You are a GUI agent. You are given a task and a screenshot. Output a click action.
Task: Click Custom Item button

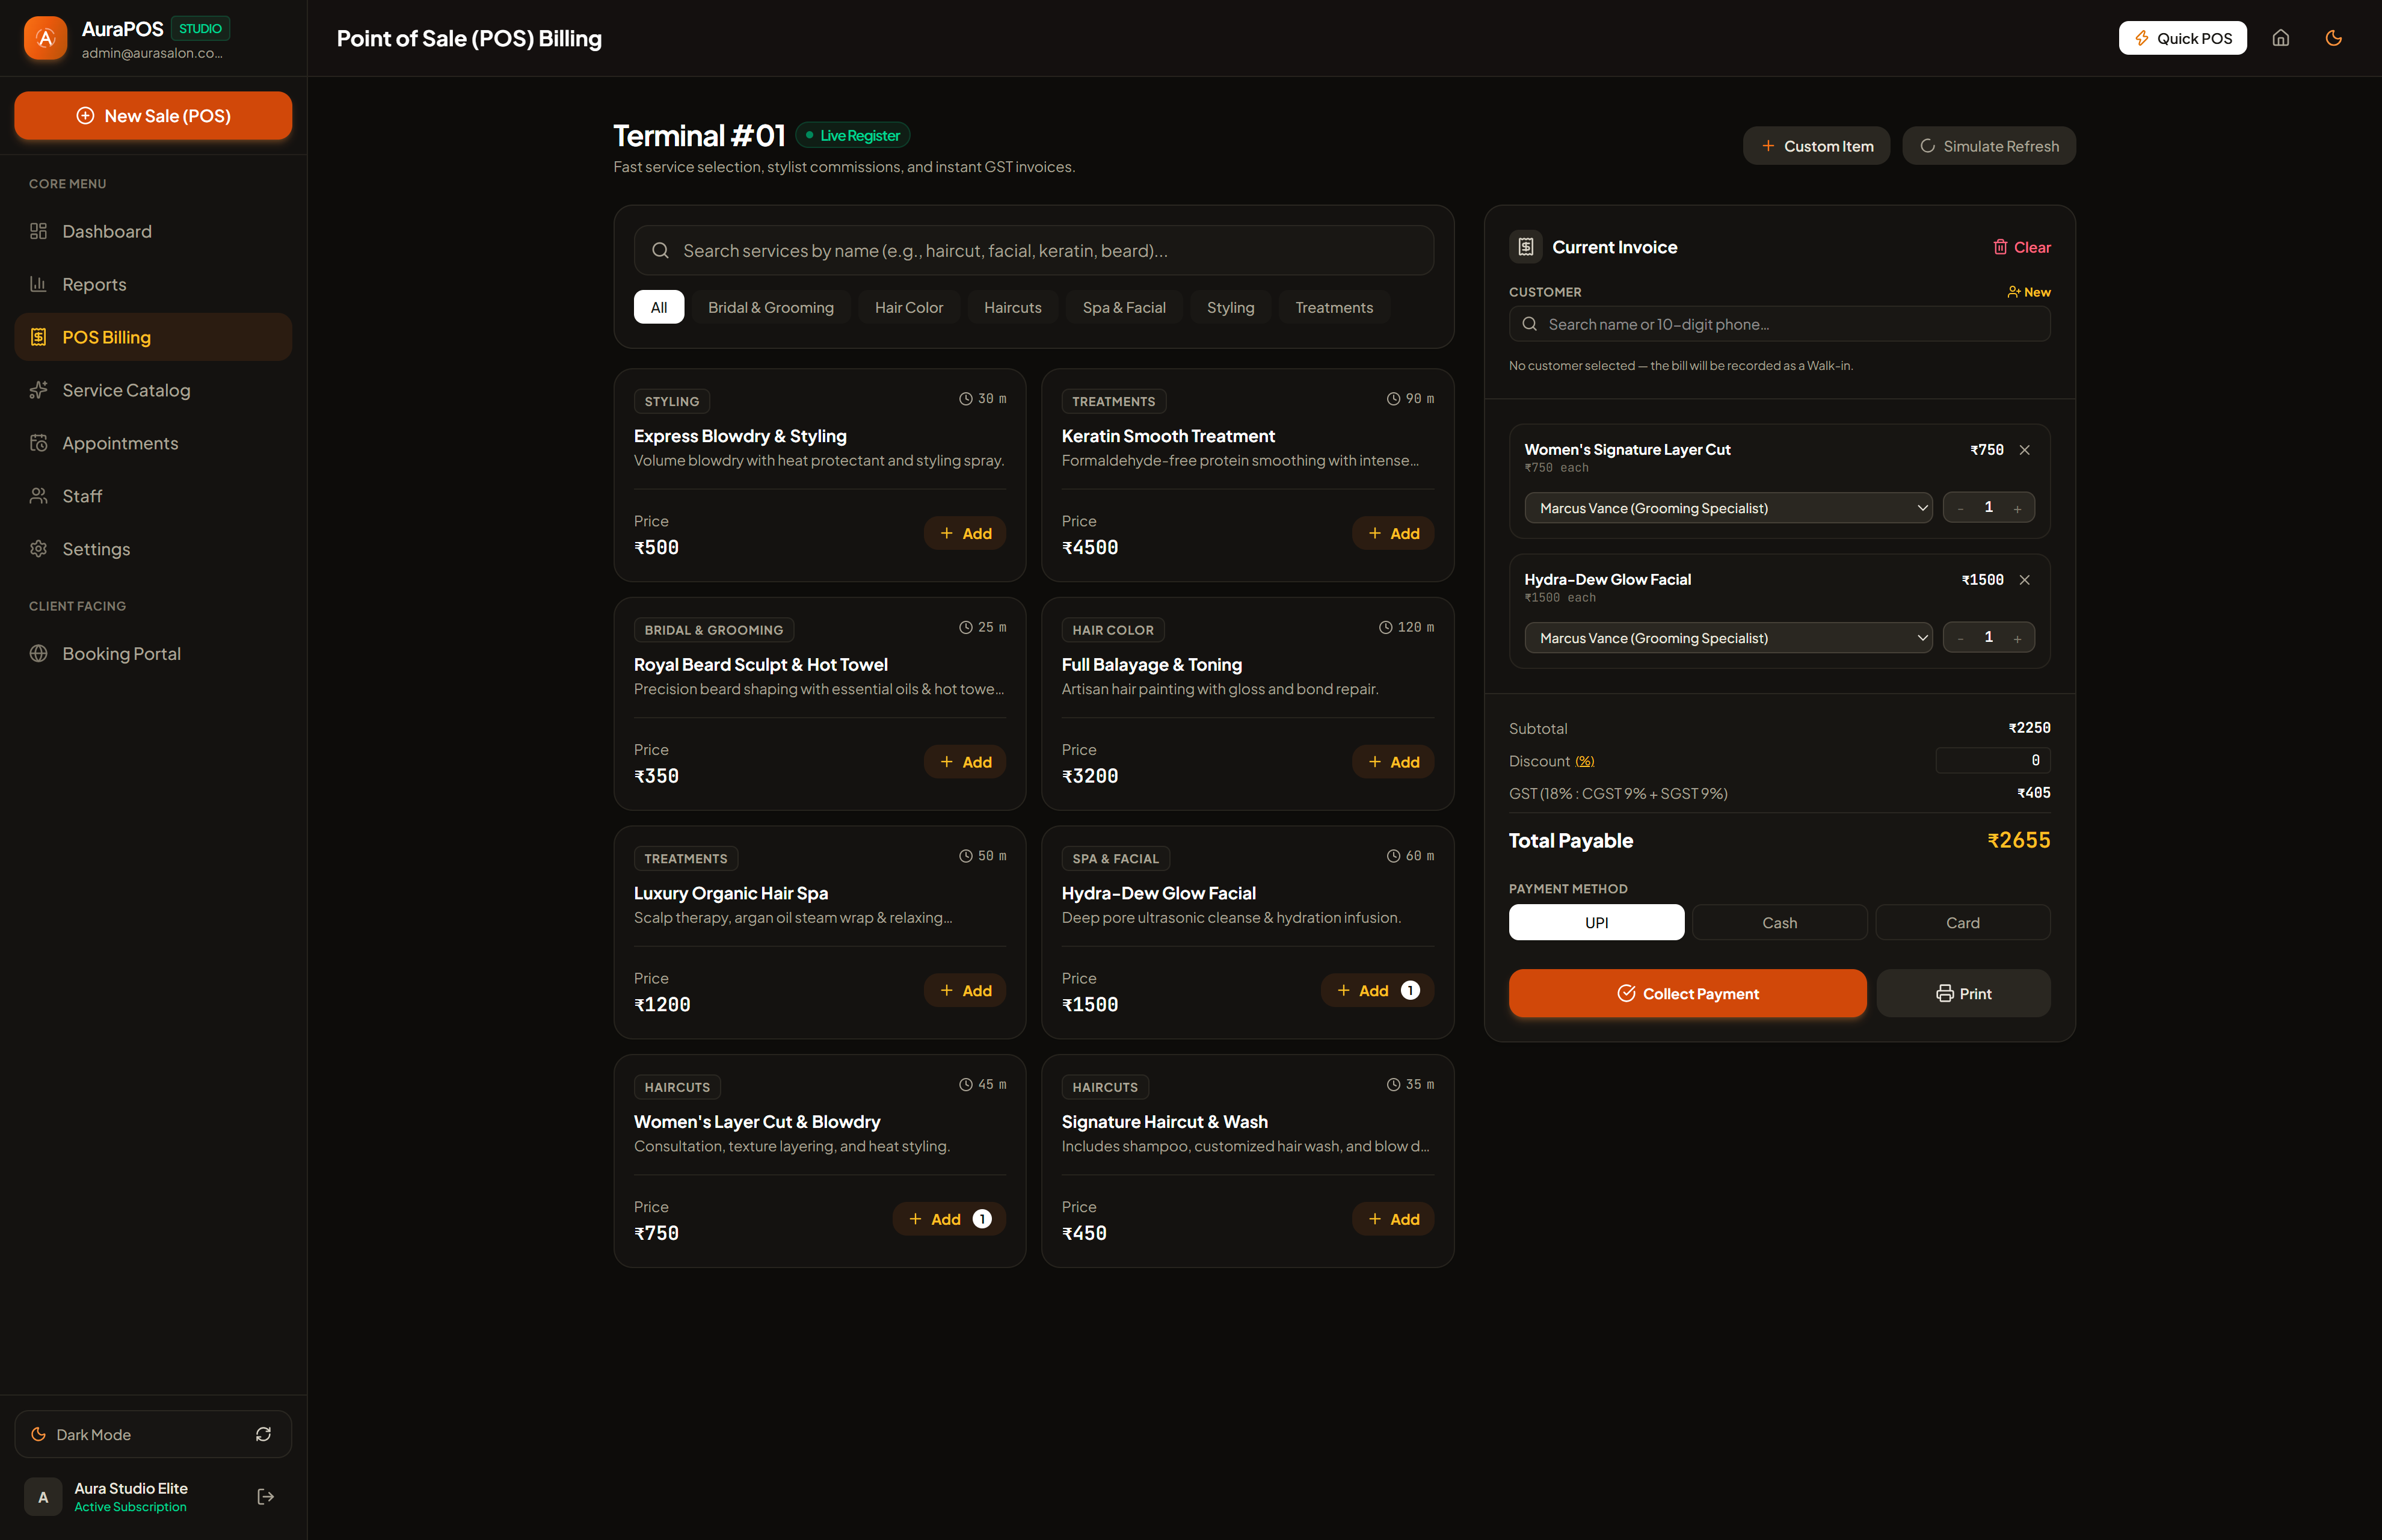point(1816,146)
